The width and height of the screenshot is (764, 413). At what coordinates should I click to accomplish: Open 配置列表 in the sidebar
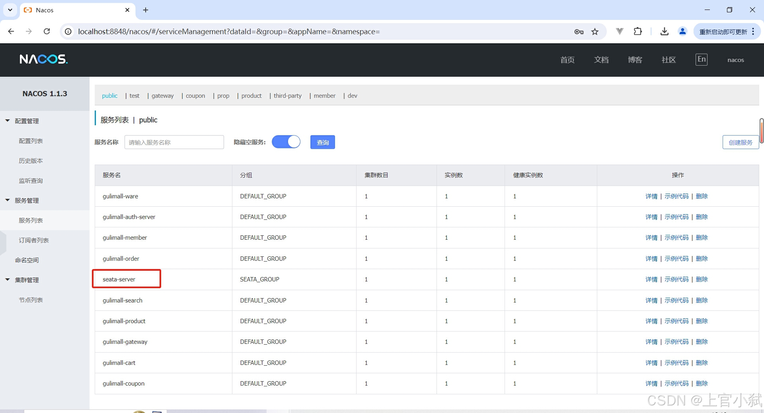point(31,141)
